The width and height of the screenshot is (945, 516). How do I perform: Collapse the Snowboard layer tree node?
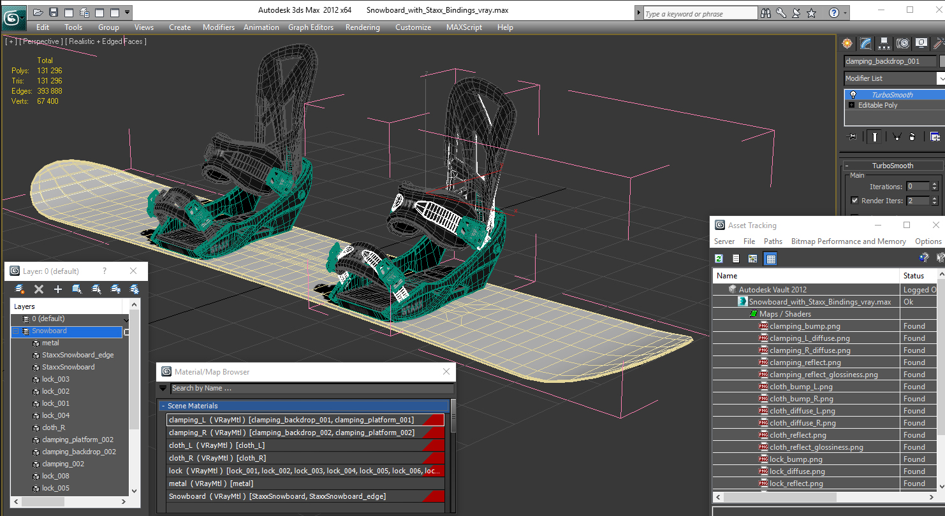(16, 331)
